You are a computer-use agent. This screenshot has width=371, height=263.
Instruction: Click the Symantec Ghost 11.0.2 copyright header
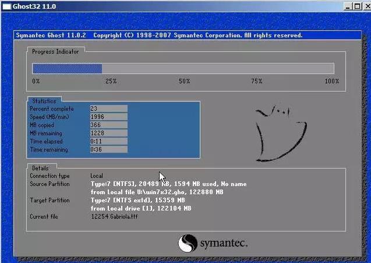(159, 36)
